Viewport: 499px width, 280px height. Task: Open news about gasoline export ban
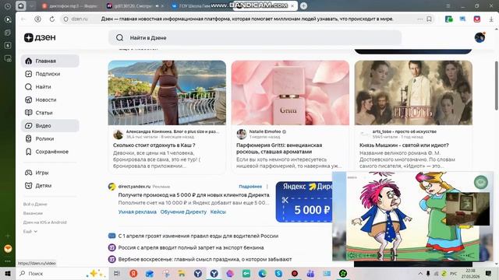(190, 247)
